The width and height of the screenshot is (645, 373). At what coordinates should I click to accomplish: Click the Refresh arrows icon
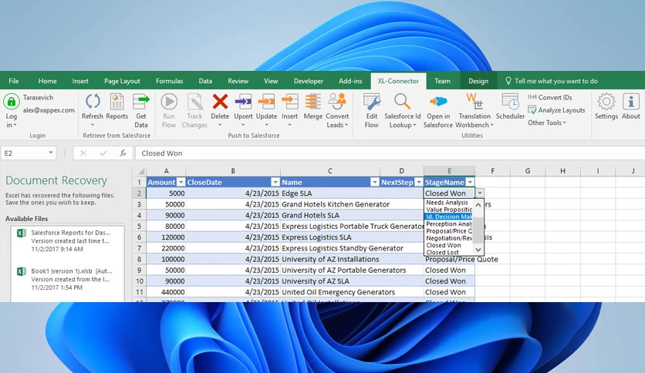click(93, 101)
